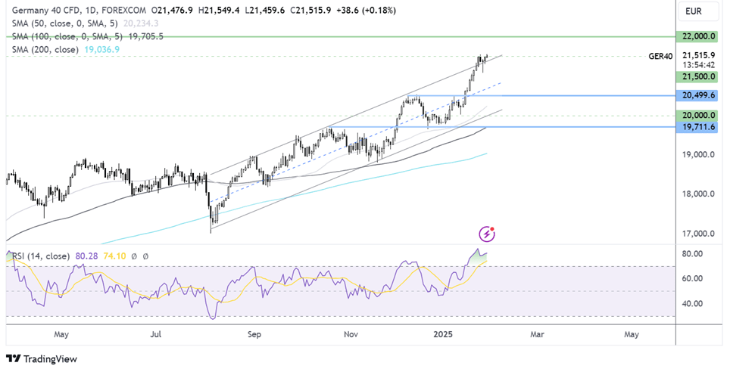
Task: Click the Sep label on time axis
Action: pos(254,334)
